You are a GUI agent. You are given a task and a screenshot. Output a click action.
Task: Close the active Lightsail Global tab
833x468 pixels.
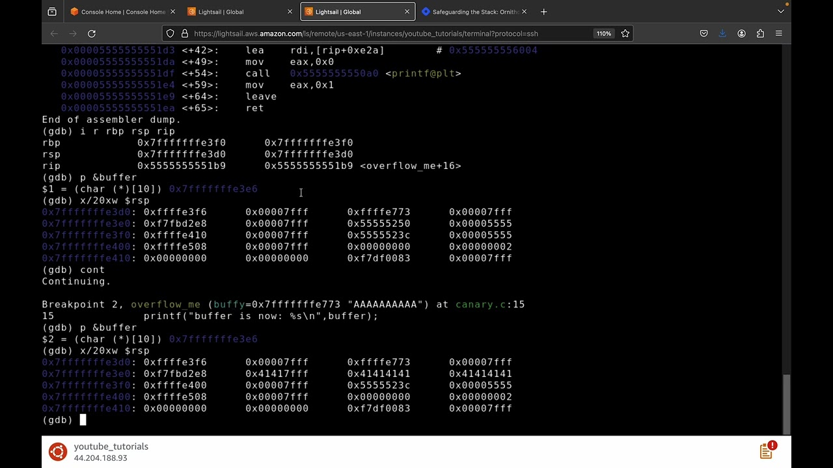(x=407, y=12)
